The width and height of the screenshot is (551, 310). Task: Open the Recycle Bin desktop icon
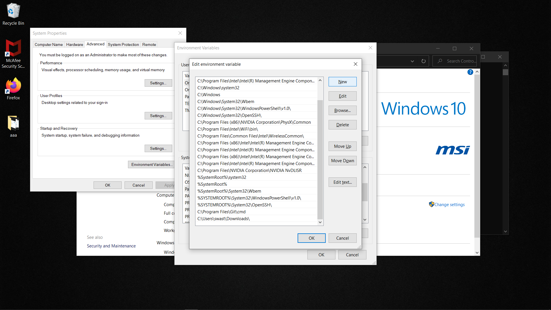13,11
